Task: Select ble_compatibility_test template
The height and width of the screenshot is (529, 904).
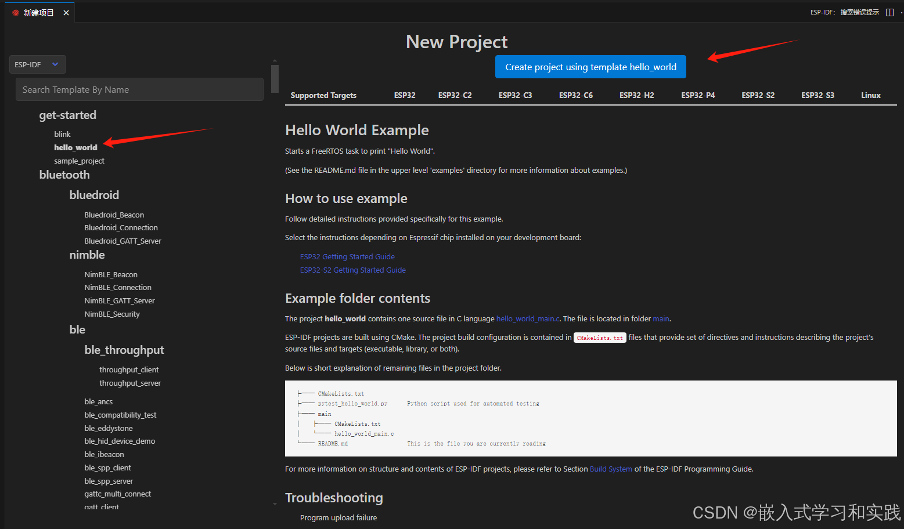Action: coord(120,415)
